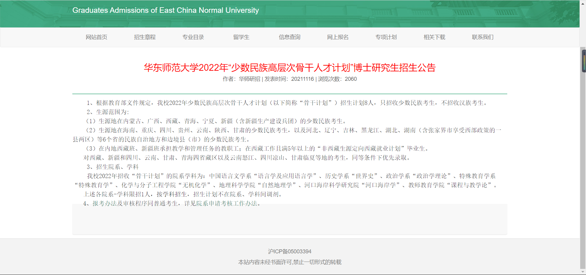The height and width of the screenshot is (275, 586).
Task: Click the red announcement title heading
Action: [290, 67]
